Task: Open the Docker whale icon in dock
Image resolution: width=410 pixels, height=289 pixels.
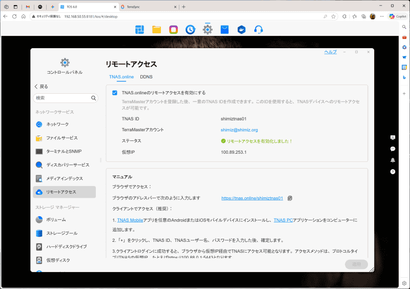Action: tap(241, 30)
